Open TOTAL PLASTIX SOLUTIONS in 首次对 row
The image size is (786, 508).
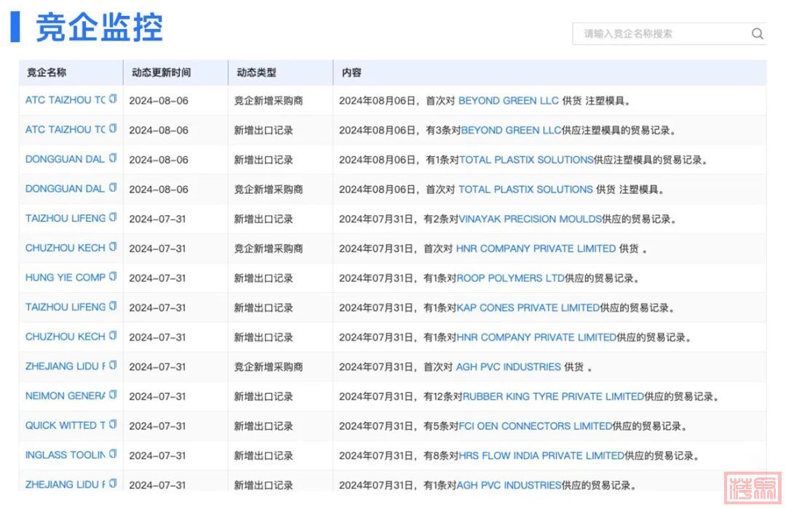(526, 189)
